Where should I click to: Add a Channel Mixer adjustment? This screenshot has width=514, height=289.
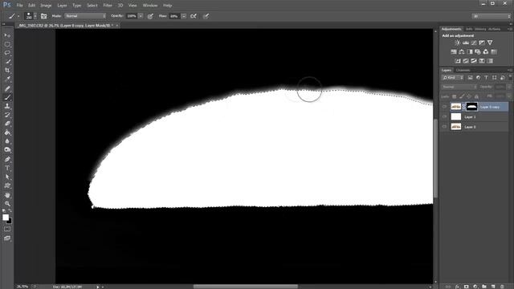[x=486, y=51]
